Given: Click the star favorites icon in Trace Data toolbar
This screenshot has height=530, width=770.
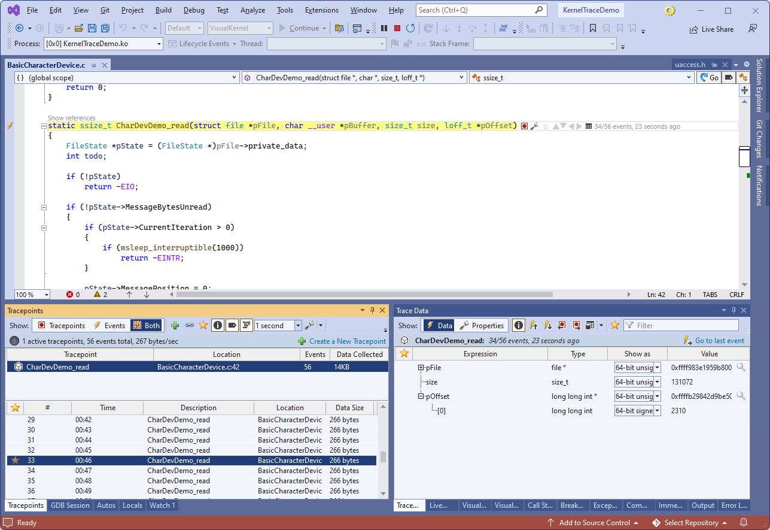Looking at the screenshot, I should pos(614,325).
